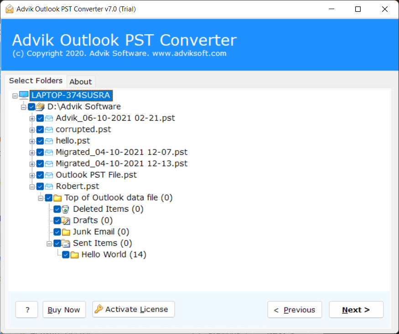Uncheck the Advik_06-10-2021 02-21.pst checkbox
The image size is (399, 334).
(x=40, y=118)
